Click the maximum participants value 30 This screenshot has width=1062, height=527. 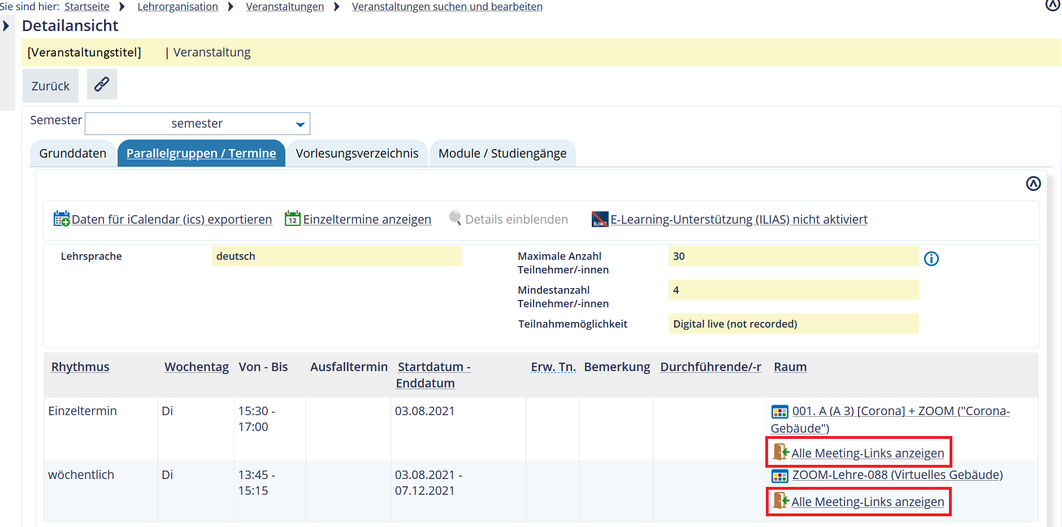[794, 256]
